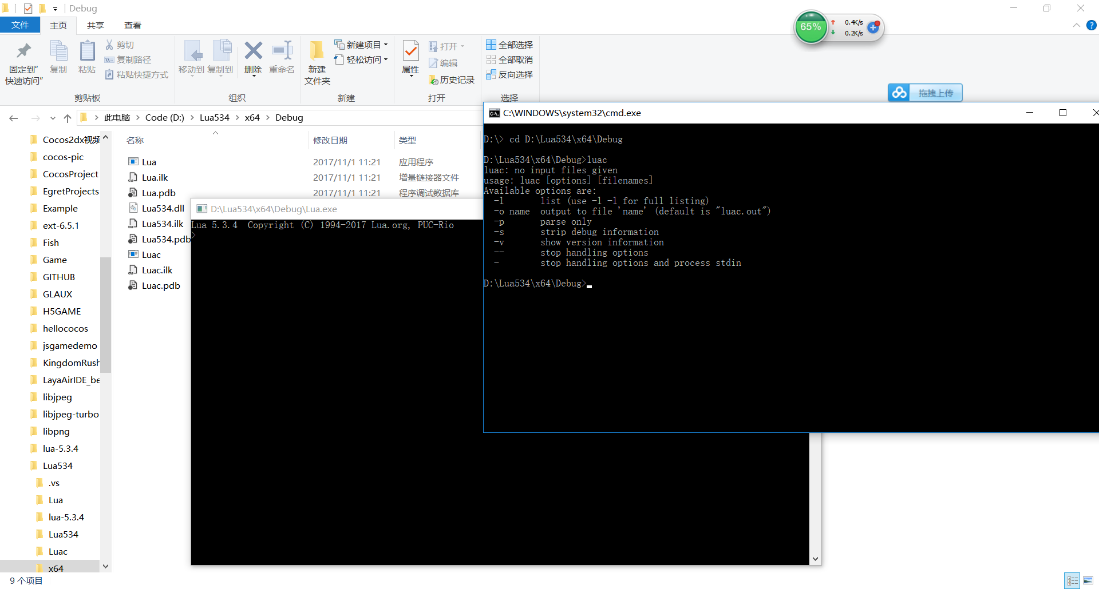
Task: Switch to details view icon in status bar
Action: click(x=1072, y=580)
